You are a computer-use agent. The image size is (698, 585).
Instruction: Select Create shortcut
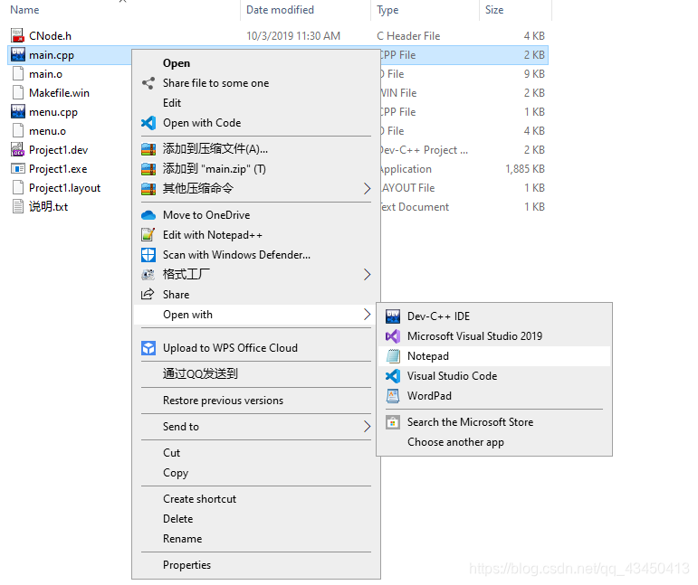256,499
